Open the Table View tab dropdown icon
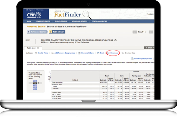Image resolution: width=177 pixels, height=117 pixels. (x=38, y=48)
